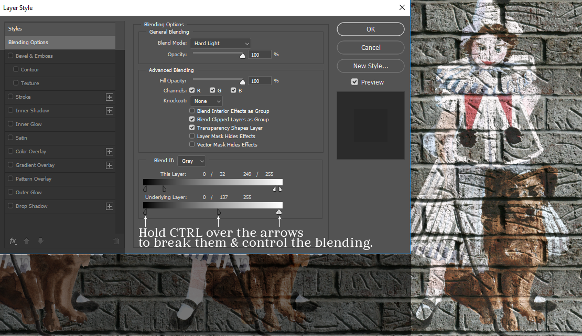The width and height of the screenshot is (582, 336).
Task: Uncheck the G channel checkbox
Action: (x=212, y=90)
